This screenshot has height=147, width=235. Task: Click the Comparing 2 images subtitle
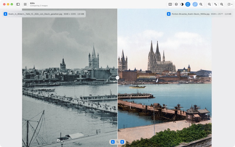pos(39,6)
